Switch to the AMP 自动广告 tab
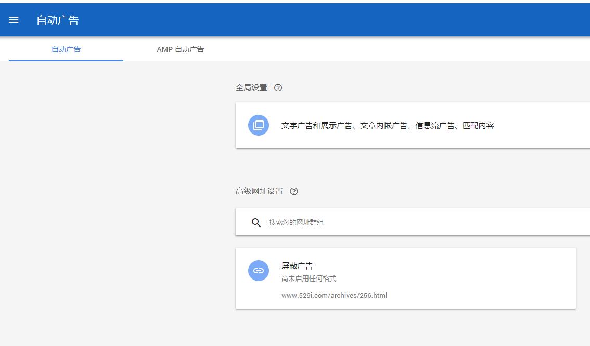Viewport: 590px width, 346px height. coord(180,49)
